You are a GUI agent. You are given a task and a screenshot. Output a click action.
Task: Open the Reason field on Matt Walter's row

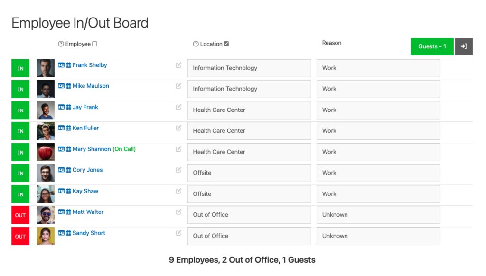(378, 215)
